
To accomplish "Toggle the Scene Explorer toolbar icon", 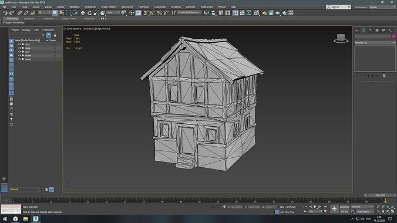I will 221,13.
